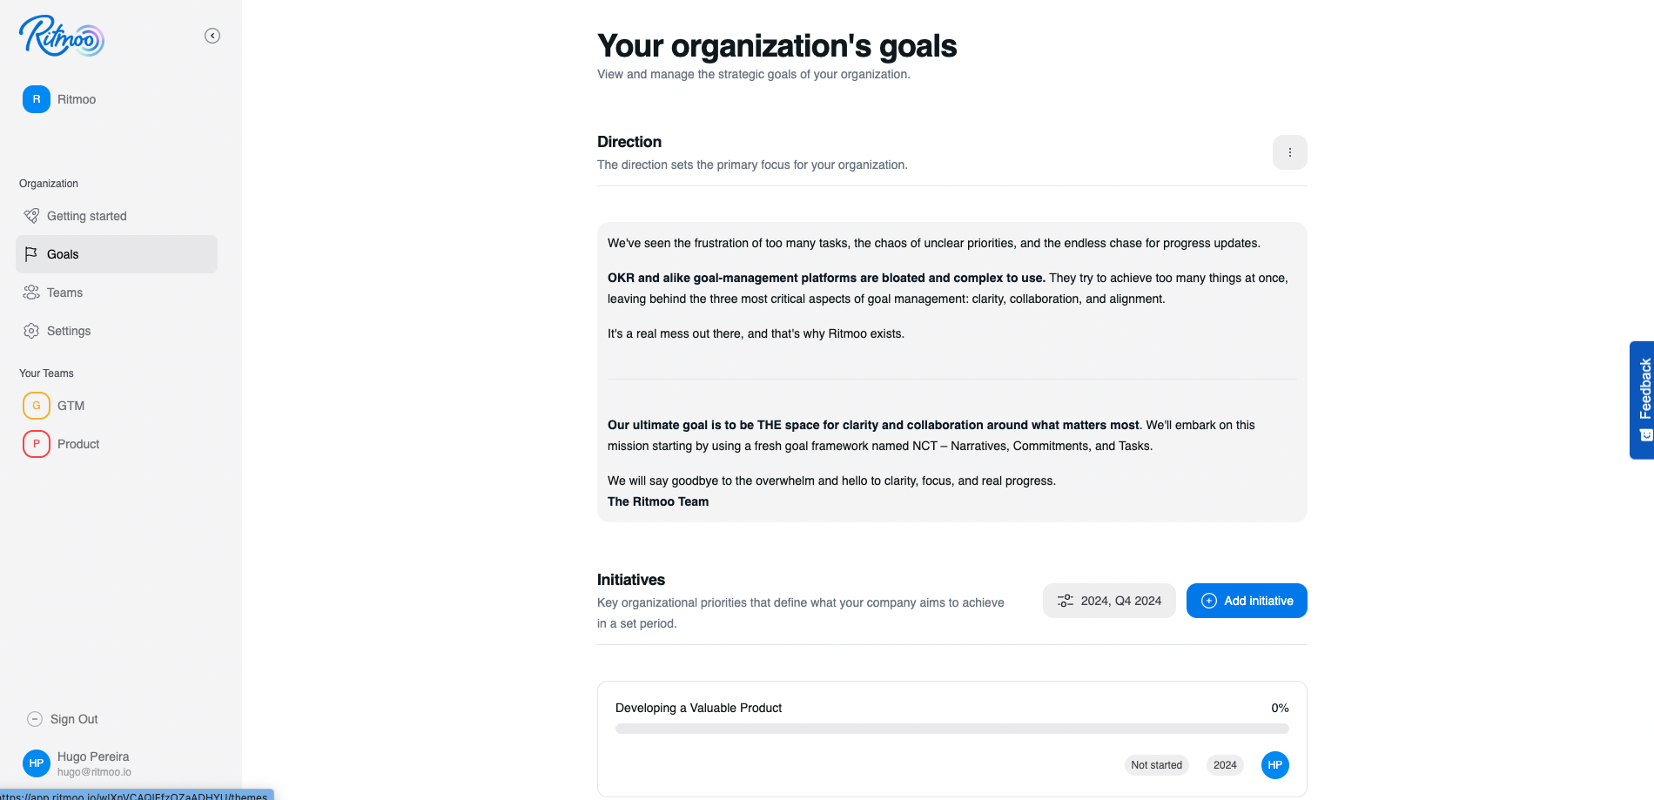Click the initiative progress bar

tap(951, 729)
